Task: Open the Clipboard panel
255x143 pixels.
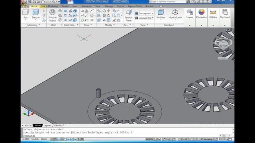Action: (x=225, y=14)
